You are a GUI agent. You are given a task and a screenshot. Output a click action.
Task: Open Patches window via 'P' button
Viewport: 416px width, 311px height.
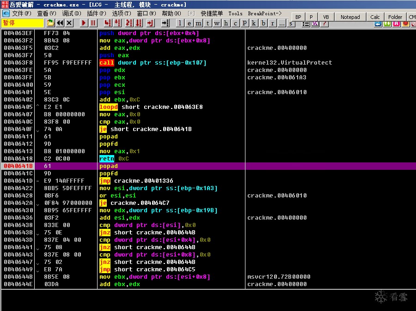pyautogui.click(x=245, y=23)
